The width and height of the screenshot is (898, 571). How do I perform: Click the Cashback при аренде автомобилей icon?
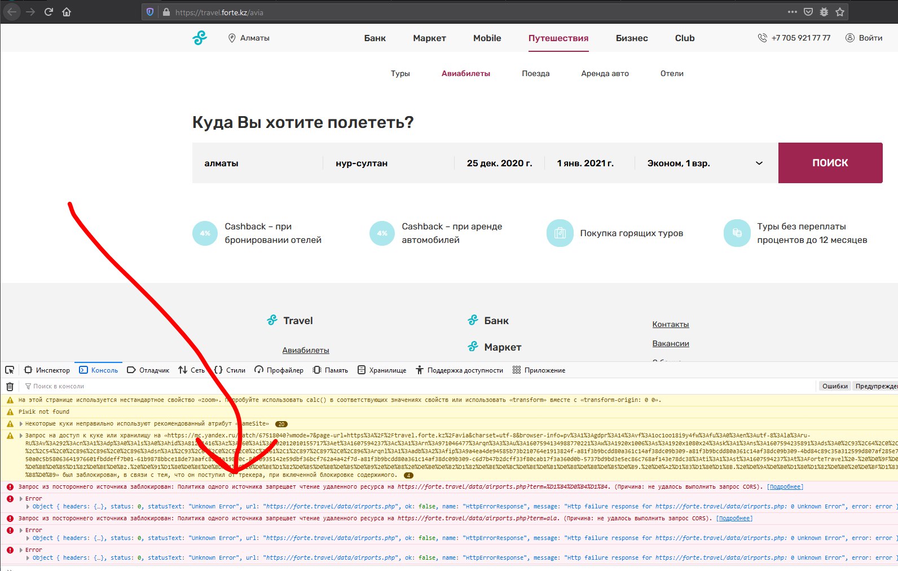click(x=382, y=233)
